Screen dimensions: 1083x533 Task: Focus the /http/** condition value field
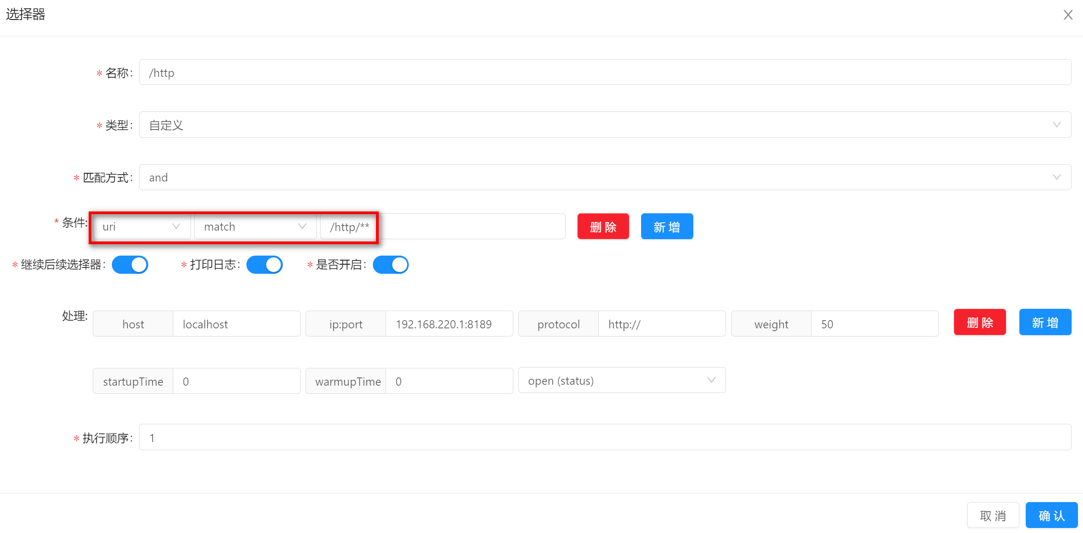[x=442, y=226]
